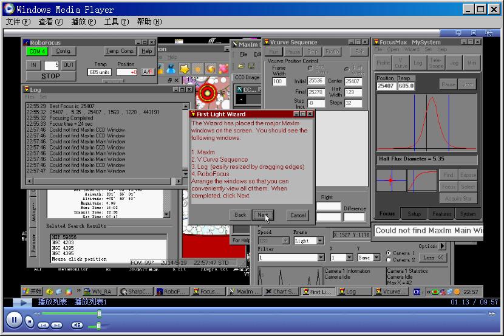The image size is (504, 336).
Task: Click the seek bar position handle
Action: click(x=100, y=313)
